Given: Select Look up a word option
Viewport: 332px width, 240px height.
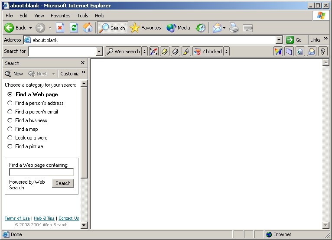Looking at the screenshot, I should tap(10, 138).
